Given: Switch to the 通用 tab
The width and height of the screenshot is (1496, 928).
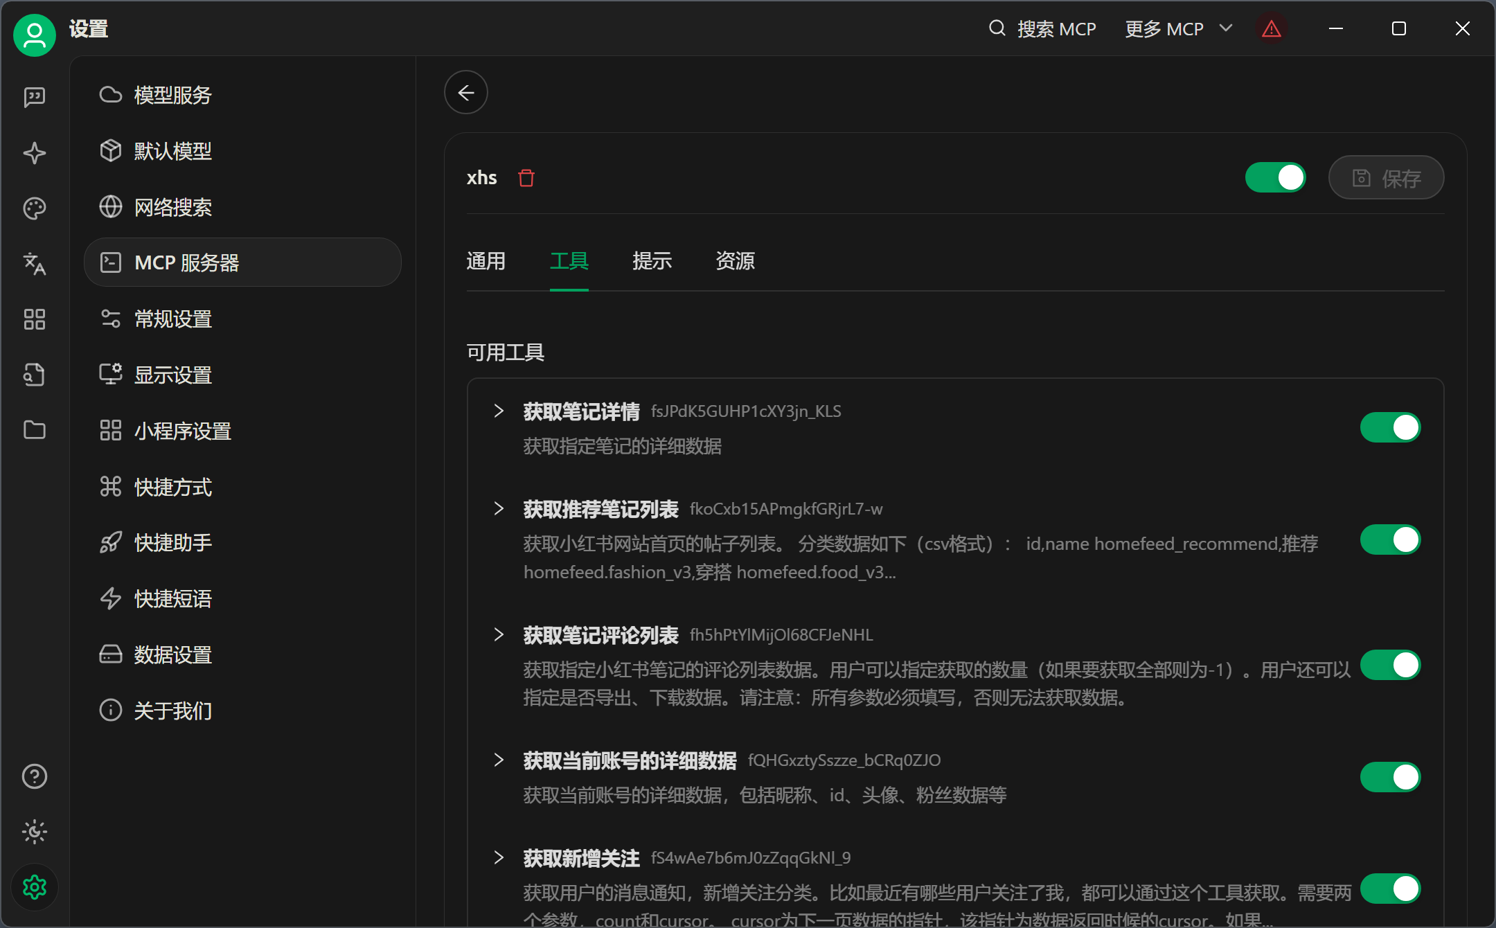Looking at the screenshot, I should [486, 261].
